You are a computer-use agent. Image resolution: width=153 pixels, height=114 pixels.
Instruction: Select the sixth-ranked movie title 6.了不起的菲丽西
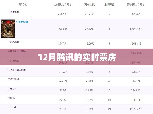tap(17, 70)
